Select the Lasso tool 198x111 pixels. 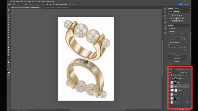[x=8, y=15]
